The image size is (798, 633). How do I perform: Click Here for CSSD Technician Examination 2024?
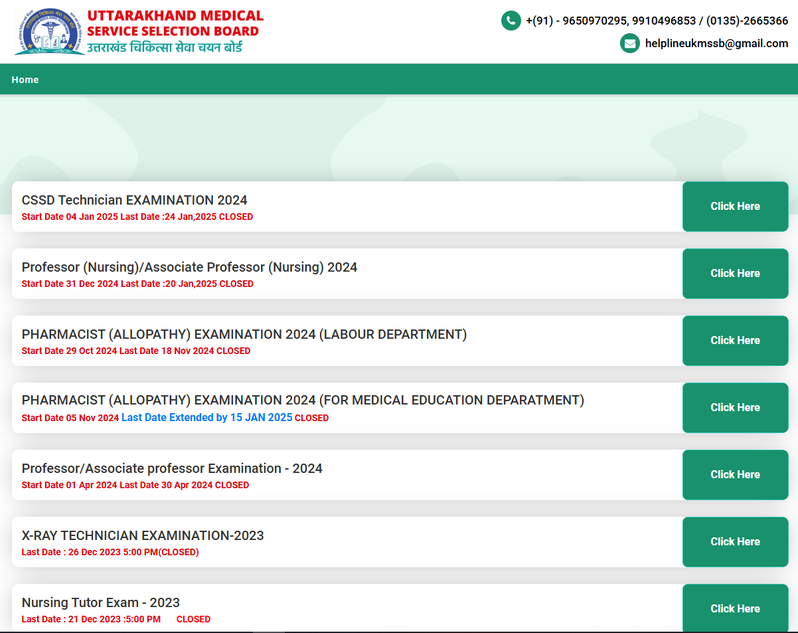(735, 206)
